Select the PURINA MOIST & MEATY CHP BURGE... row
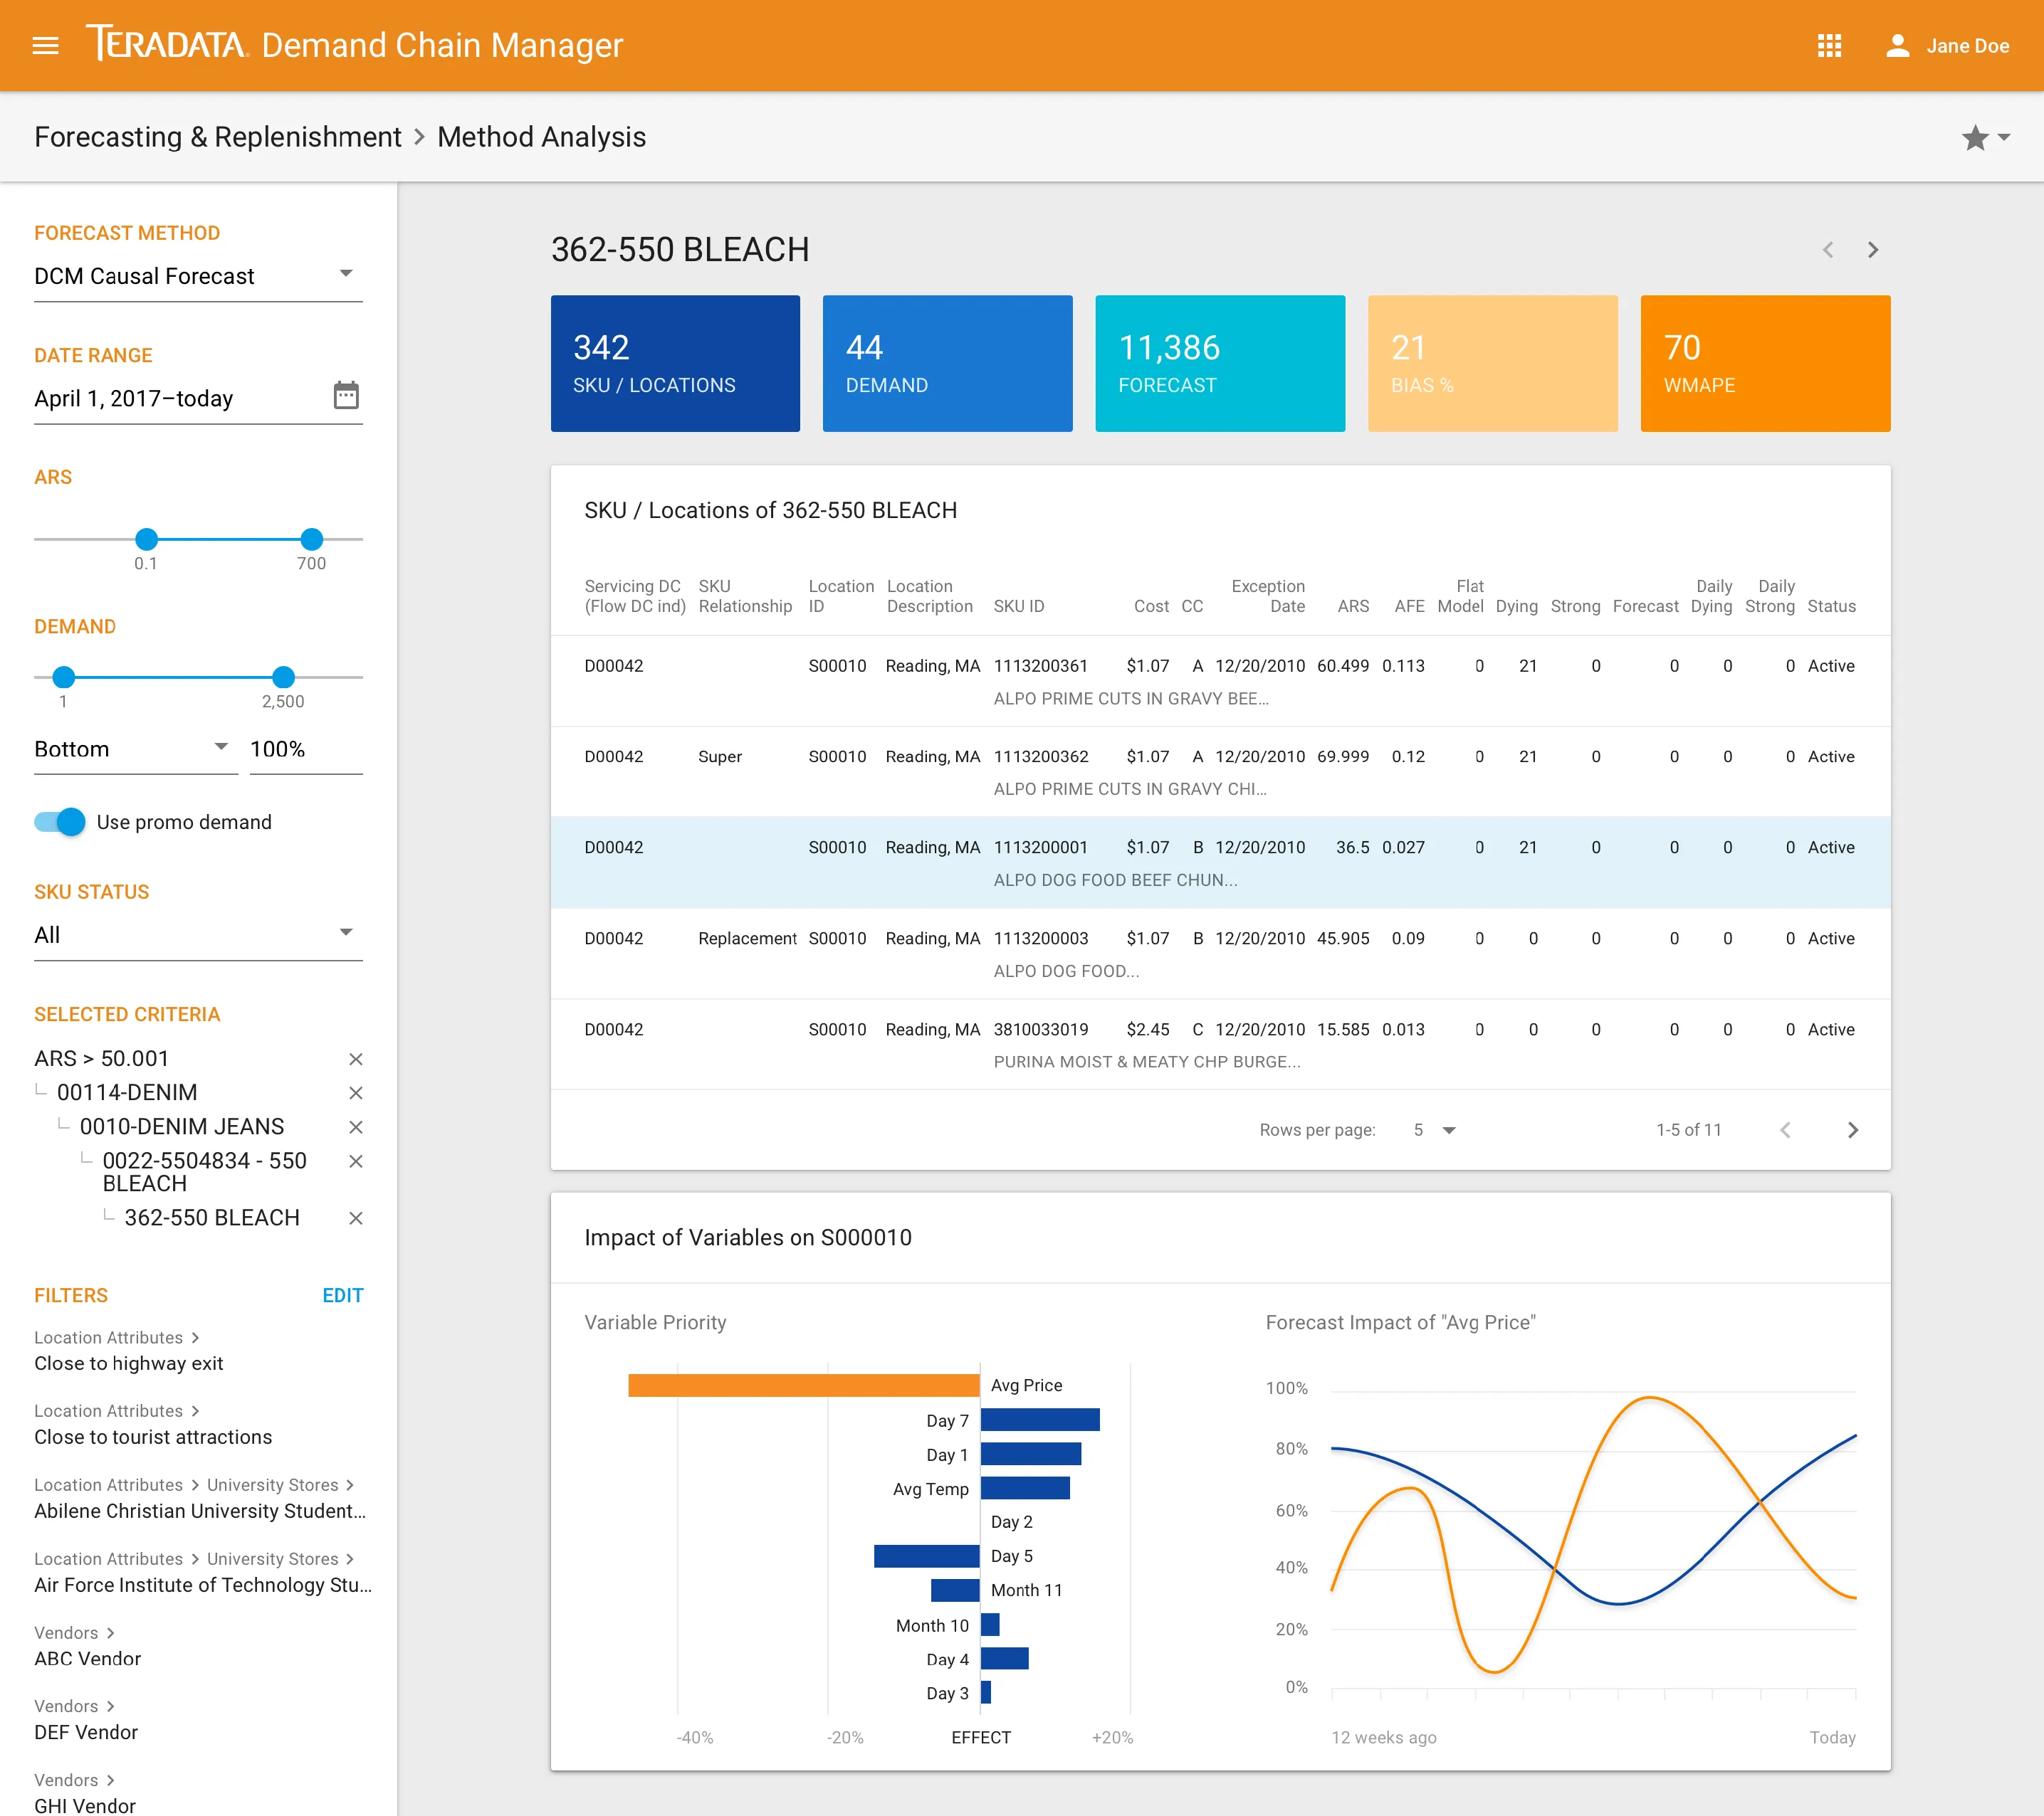The image size is (2044, 1816). (1220, 1045)
